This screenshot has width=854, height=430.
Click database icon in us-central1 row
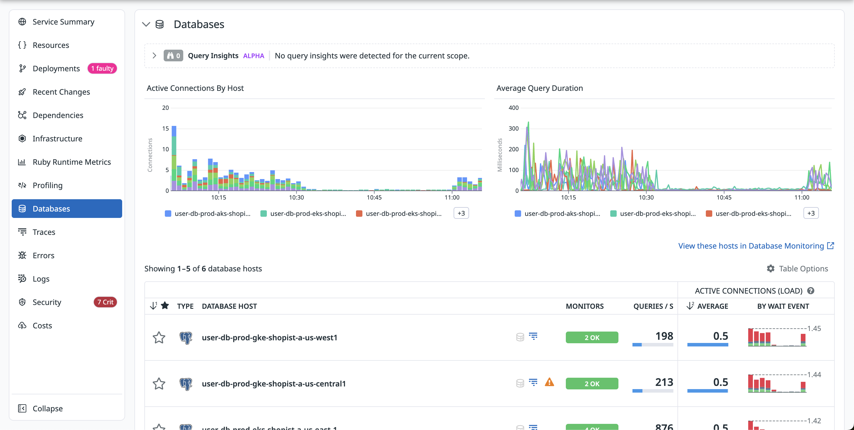click(x=520, y=383)
